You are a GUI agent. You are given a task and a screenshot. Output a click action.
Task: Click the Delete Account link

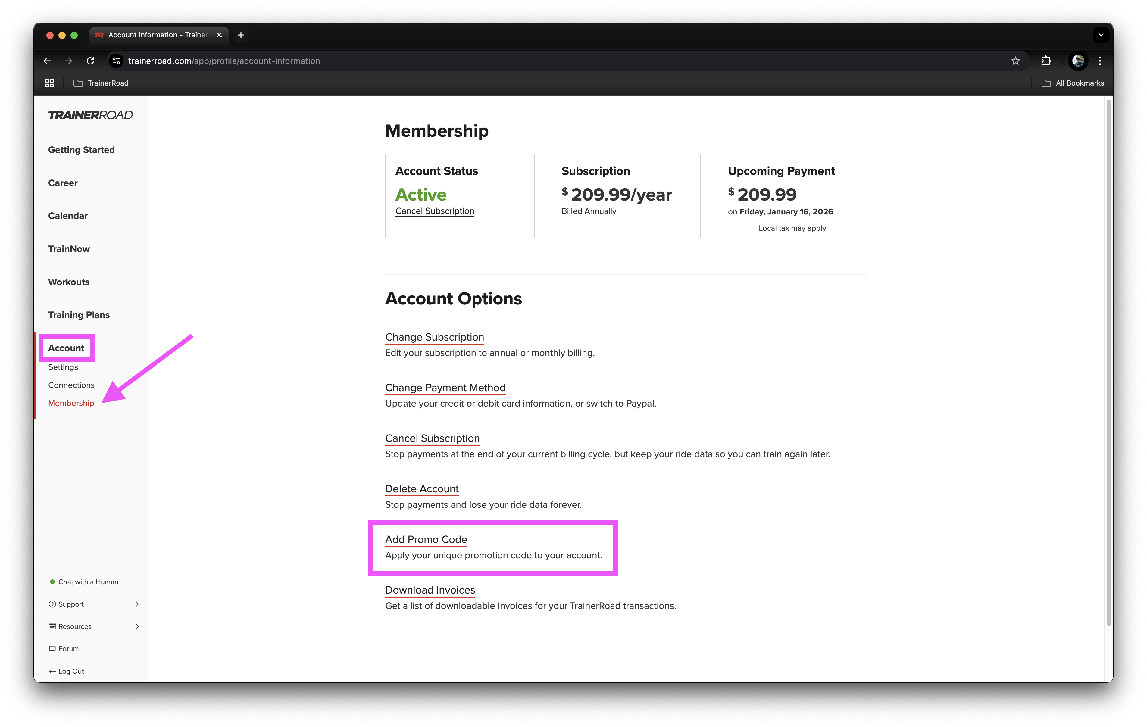coord(422,489)
